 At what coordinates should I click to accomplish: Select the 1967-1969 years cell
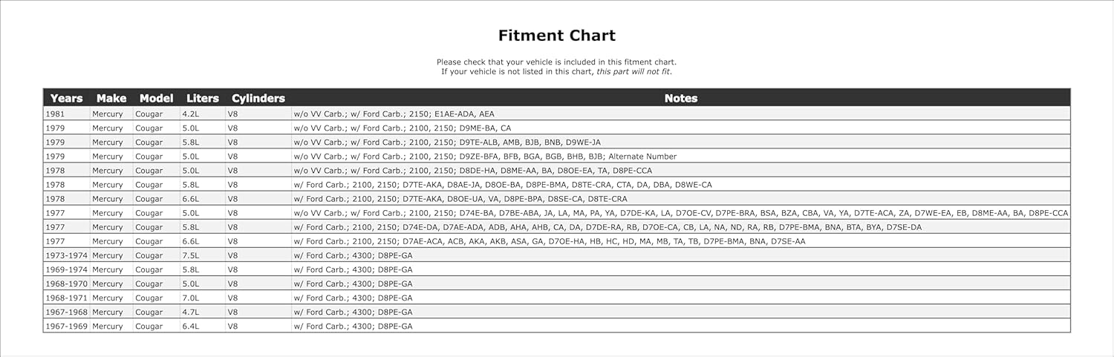(66, 326)
